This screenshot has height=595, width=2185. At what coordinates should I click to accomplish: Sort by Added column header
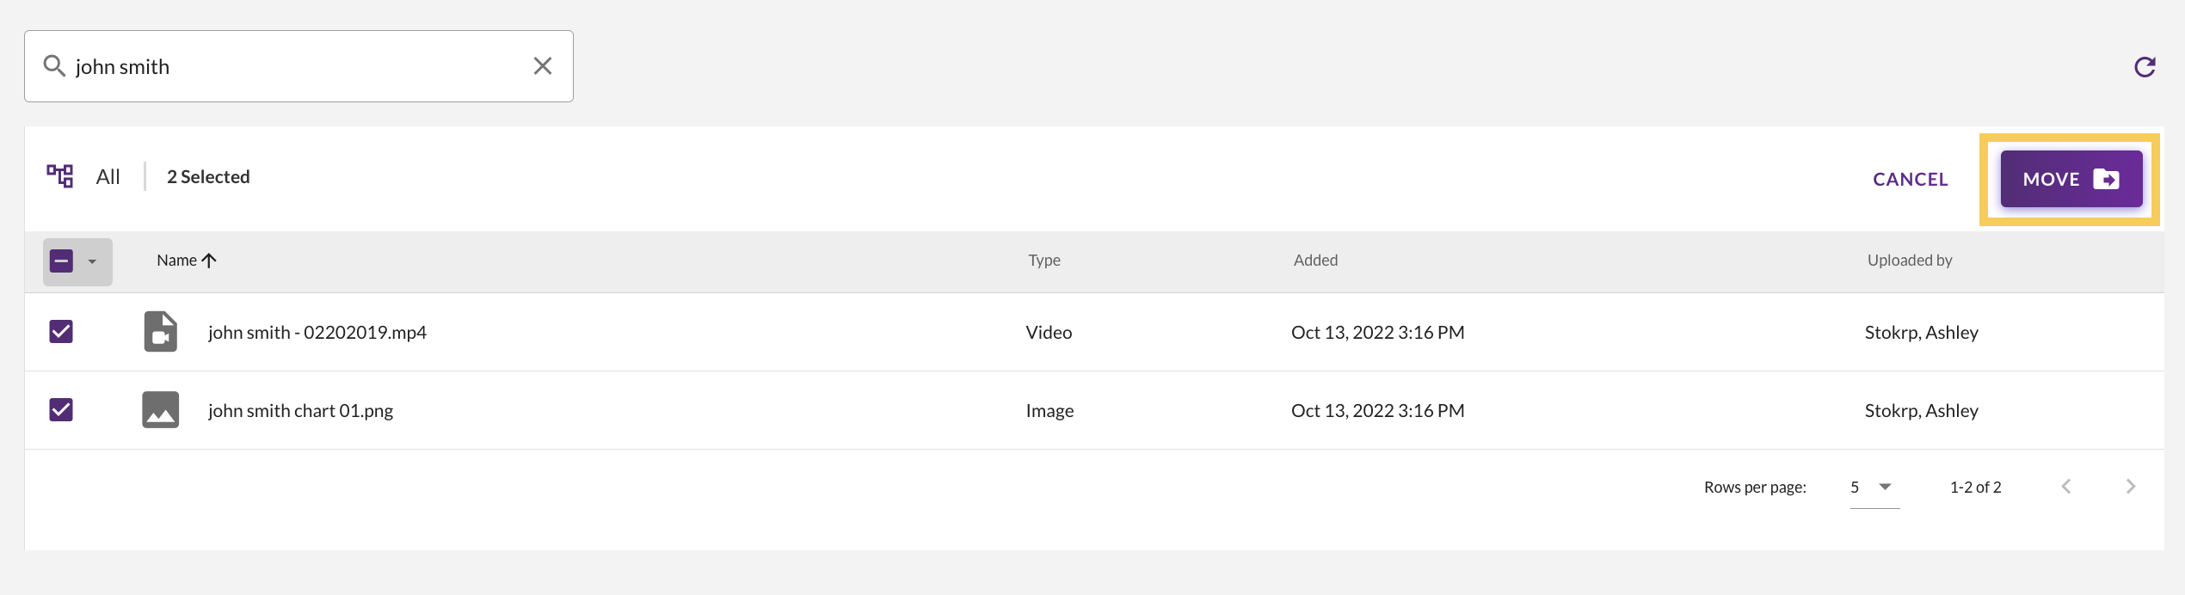pyautogui.click(x=1315, y=261)
